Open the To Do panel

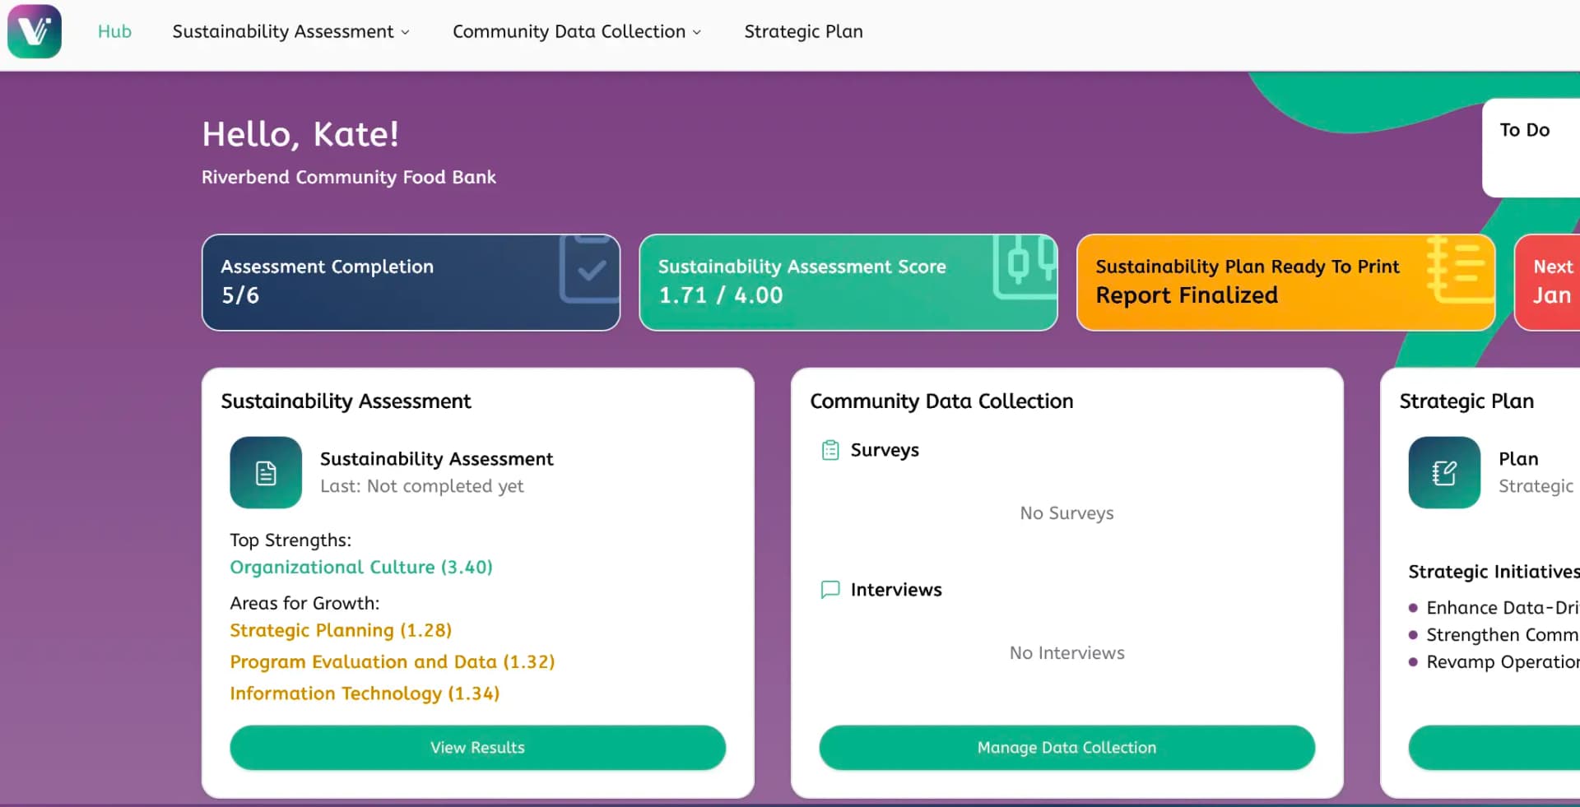[1527, 129]
